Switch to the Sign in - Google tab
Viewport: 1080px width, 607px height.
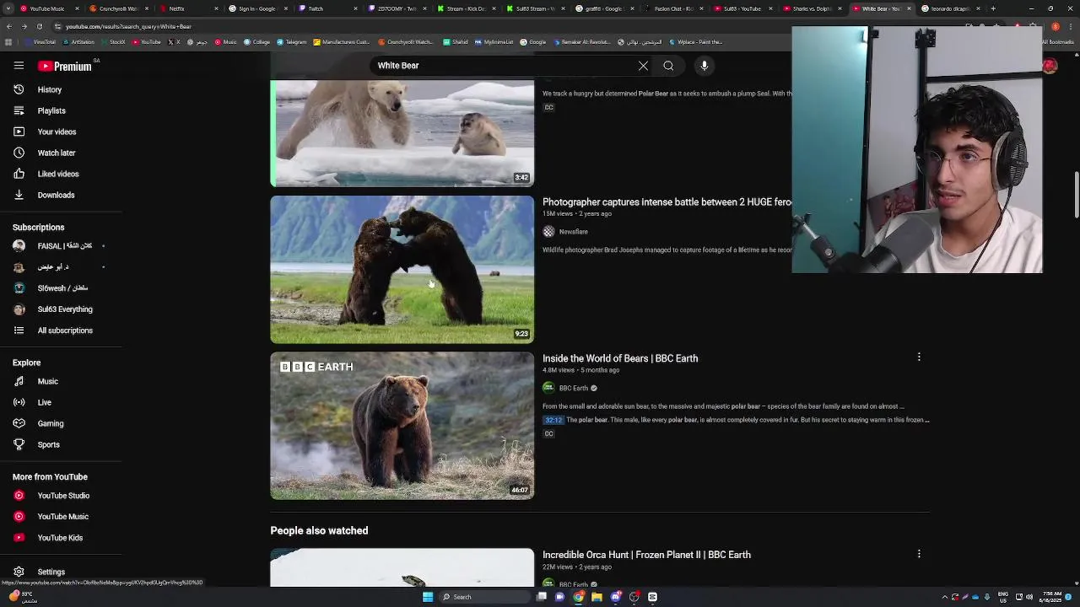click(x=256, y=8)
